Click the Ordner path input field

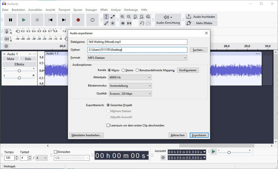137,50
